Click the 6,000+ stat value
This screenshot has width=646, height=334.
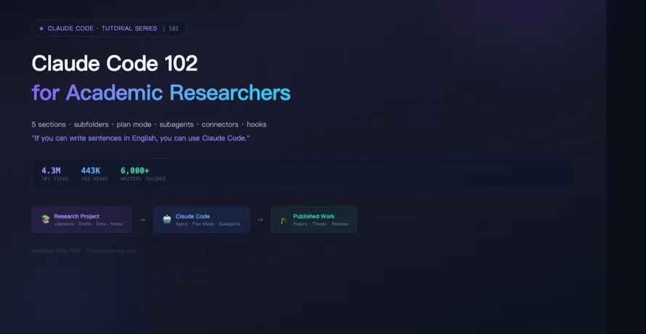[x=135, y=171]
